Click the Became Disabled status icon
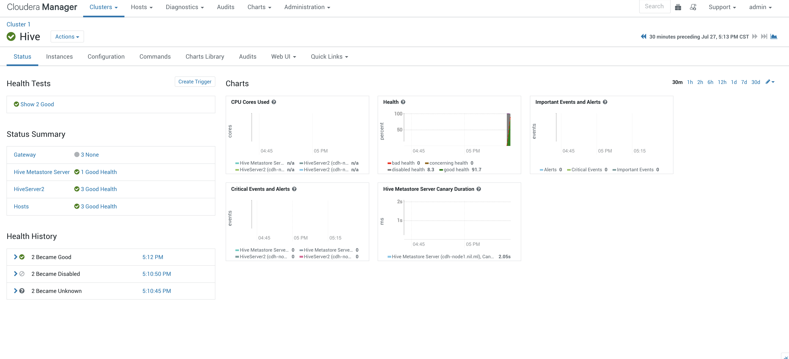The height and width of the screenshot is (359, 789). pyautogui.click(x=22, y=274)
